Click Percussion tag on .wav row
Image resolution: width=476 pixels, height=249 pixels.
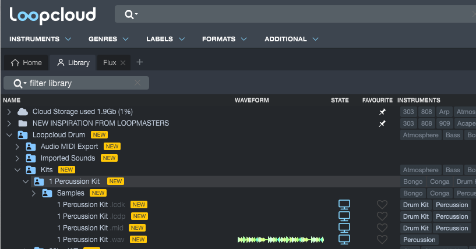(419, 240)
